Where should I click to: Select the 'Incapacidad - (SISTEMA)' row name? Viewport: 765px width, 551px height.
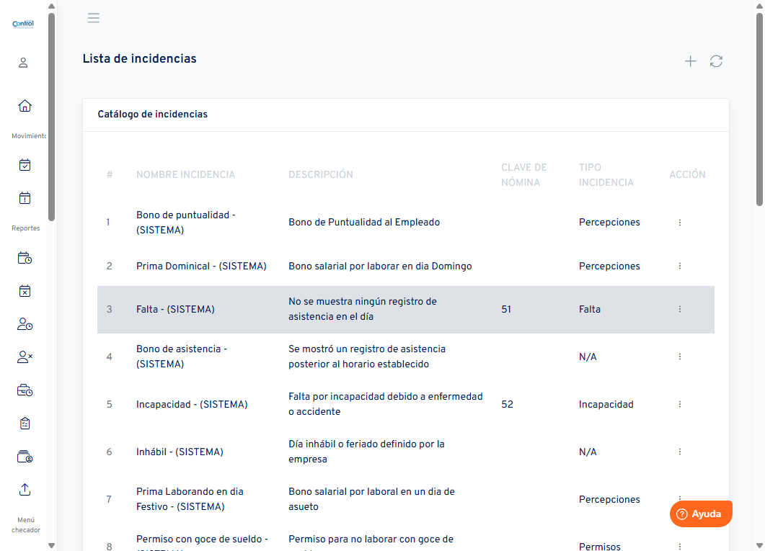[192, 404]
